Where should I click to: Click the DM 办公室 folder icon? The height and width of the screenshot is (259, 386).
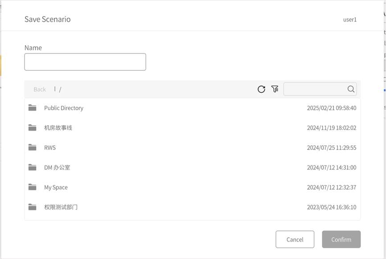click(32, 168)
